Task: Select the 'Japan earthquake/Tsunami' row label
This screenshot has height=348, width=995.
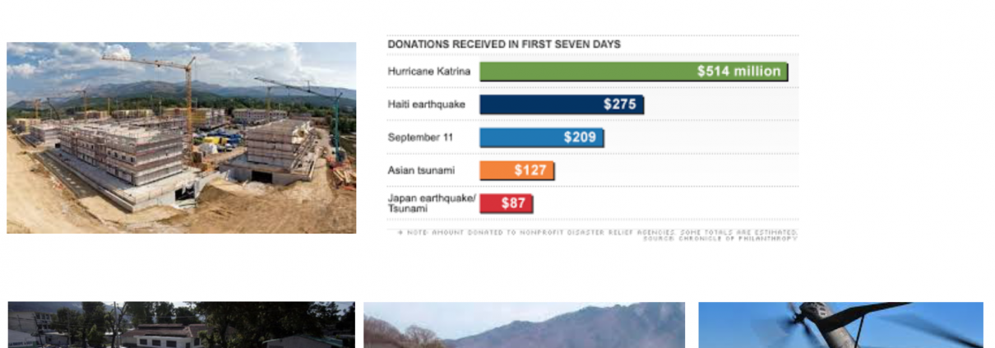Action: click(x=431, y=203)
